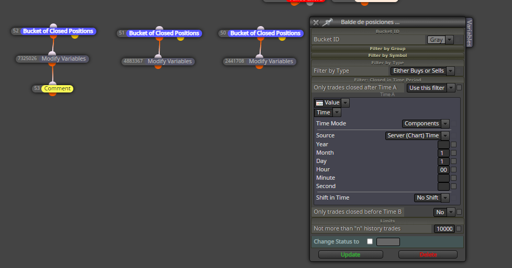Viewport: 512px width, 268px height.
Task: Click the red Delete button
Action: [428, 254]
